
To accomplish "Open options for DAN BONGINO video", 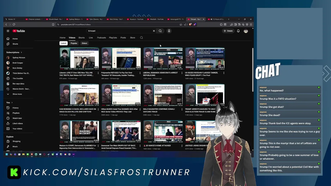I will [x=98, y=110].
